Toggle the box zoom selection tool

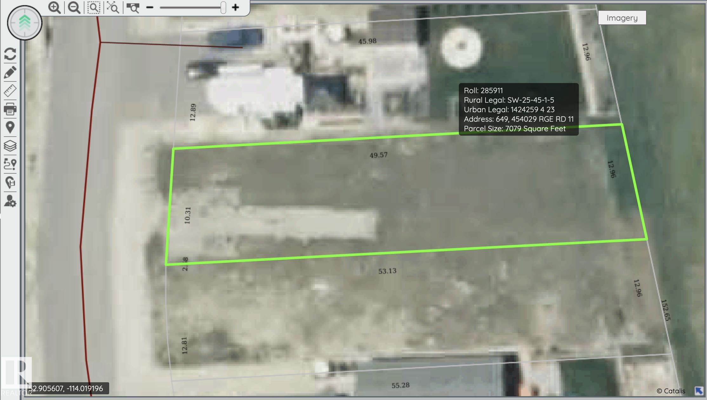click(94, 8)
